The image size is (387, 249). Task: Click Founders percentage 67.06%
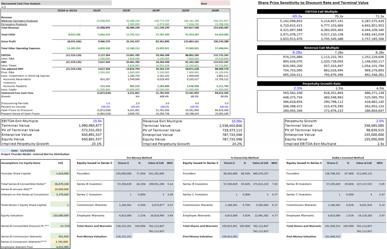[349, 174]
